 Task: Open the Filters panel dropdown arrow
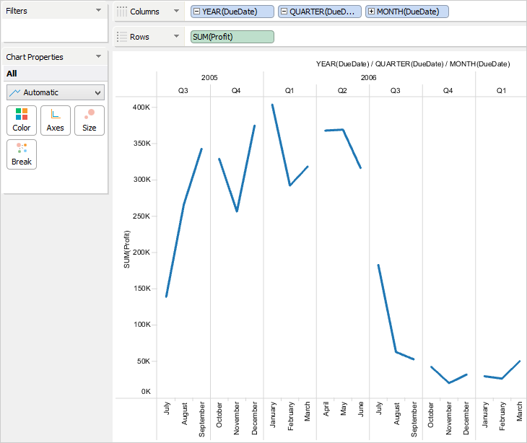point(98,10)
